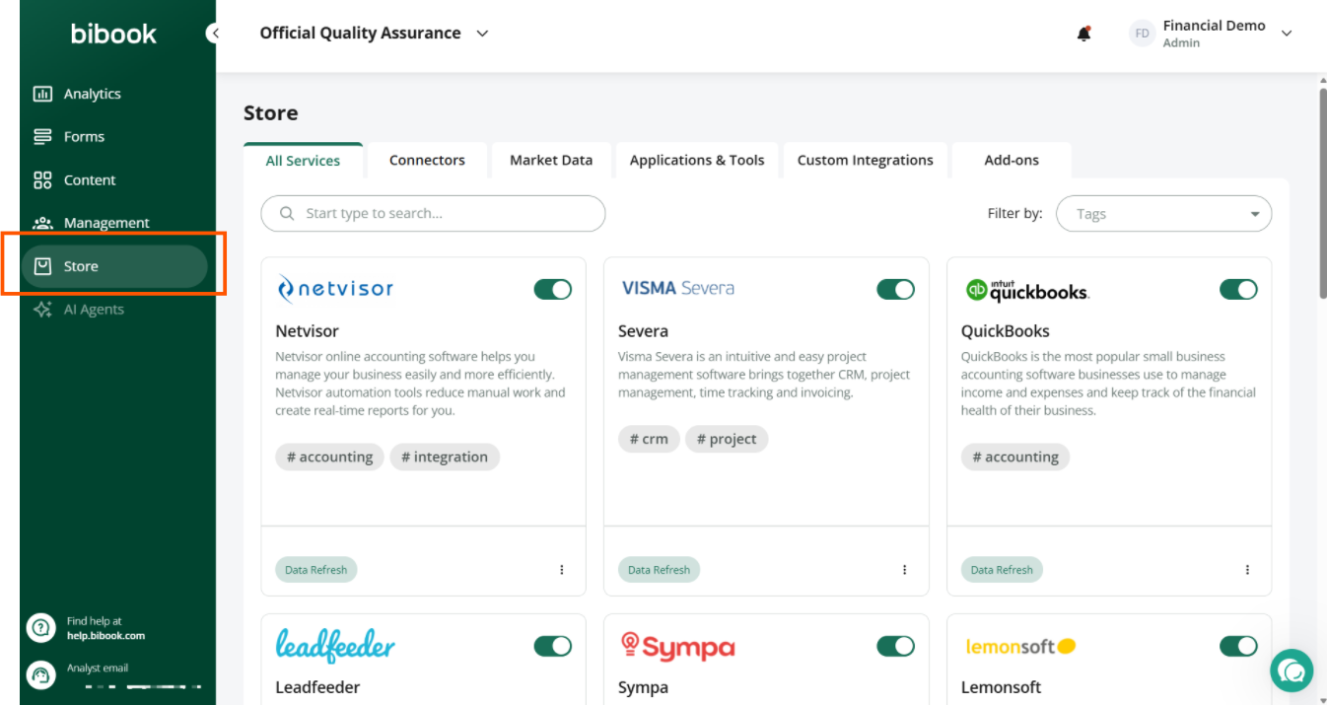Image resolution: width=1327 pixels, height=705 pixels.
Task: Open AI Agents sparkle icon
Action: click(x=42, y=310)
